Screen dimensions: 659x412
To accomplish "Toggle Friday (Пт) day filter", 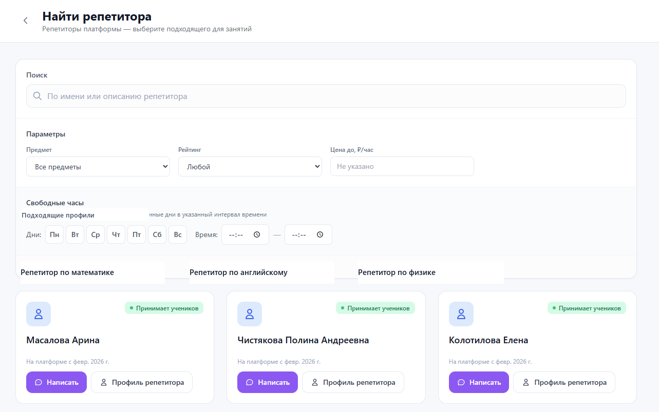I will 137,234.
